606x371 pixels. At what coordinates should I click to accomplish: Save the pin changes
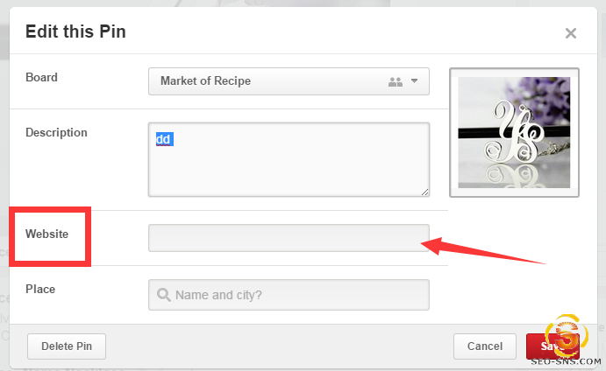[538, 346]
